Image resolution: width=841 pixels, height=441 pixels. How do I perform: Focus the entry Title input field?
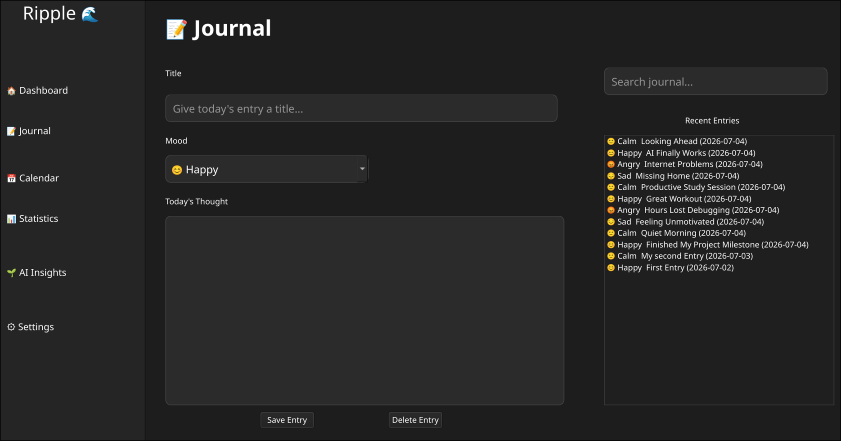pyautogui.click(x=361, y=108)
